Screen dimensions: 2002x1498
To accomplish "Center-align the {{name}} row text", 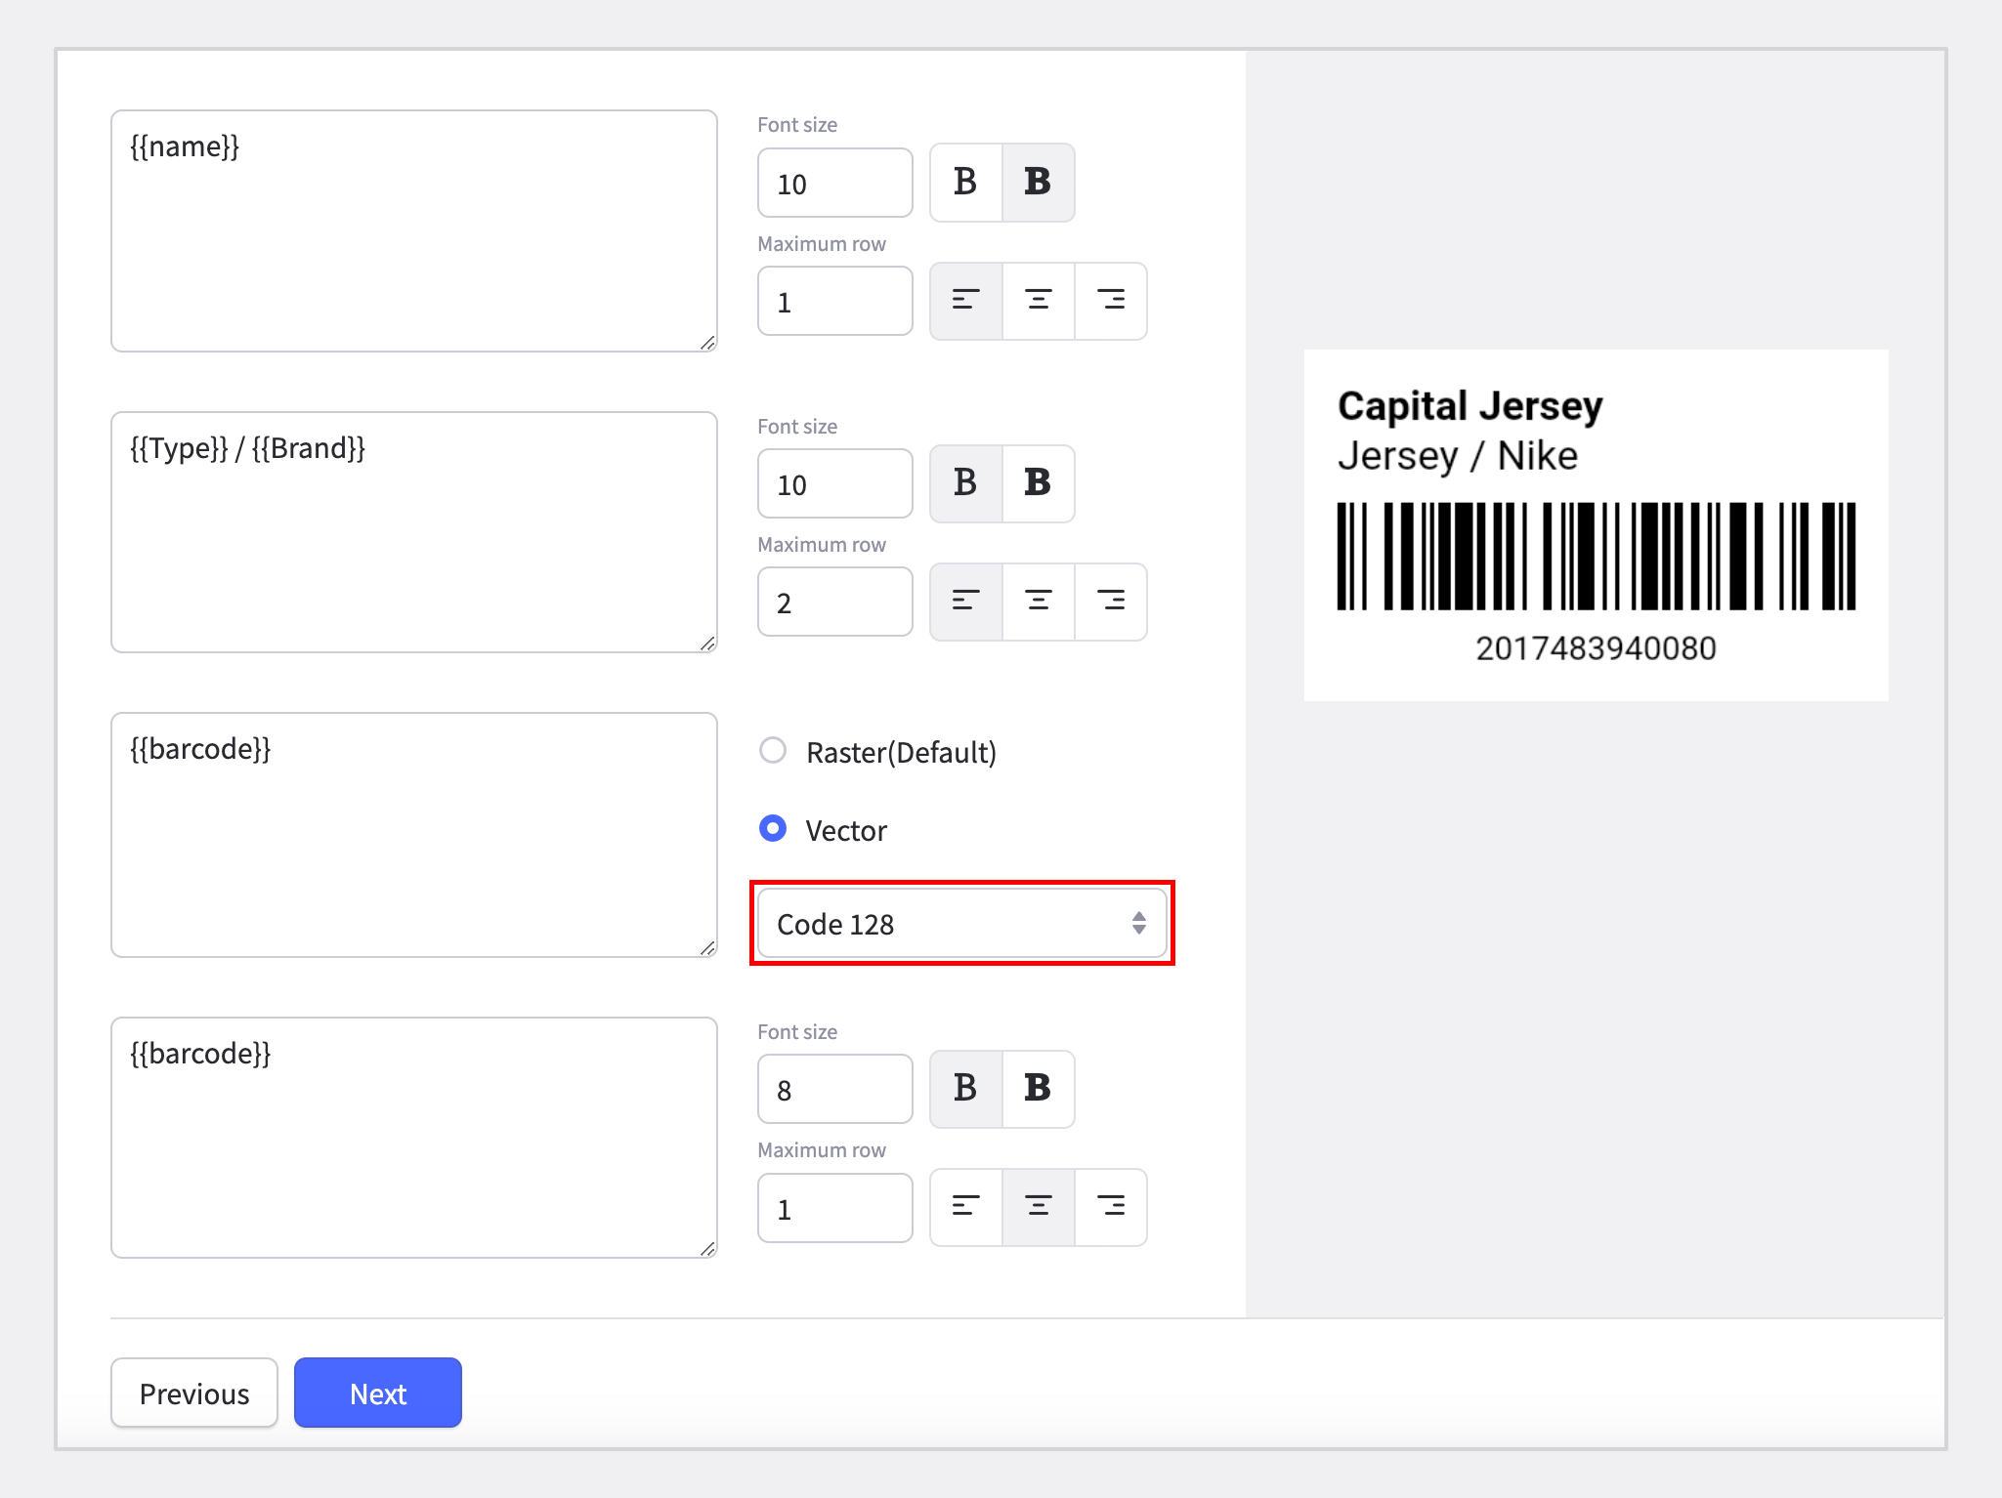I will (1039, 301).
